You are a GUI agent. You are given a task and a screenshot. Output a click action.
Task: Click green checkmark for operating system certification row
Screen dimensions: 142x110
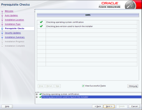(x=41, y=22)
